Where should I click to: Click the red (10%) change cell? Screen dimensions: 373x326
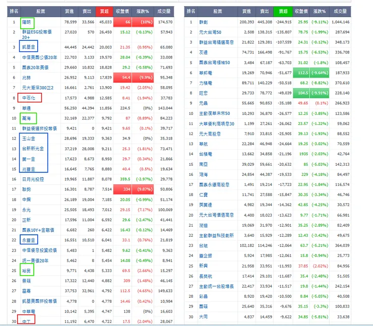(x=143, y=22)
